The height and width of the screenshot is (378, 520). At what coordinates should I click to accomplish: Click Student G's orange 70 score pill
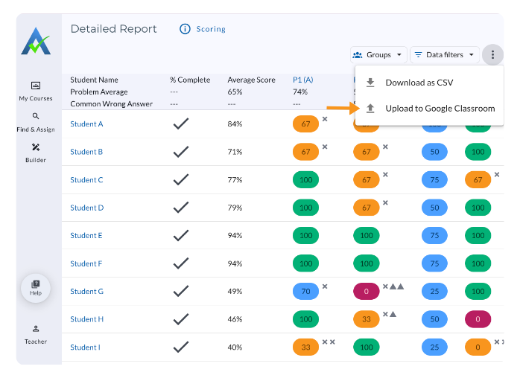[x=305, y=292]
